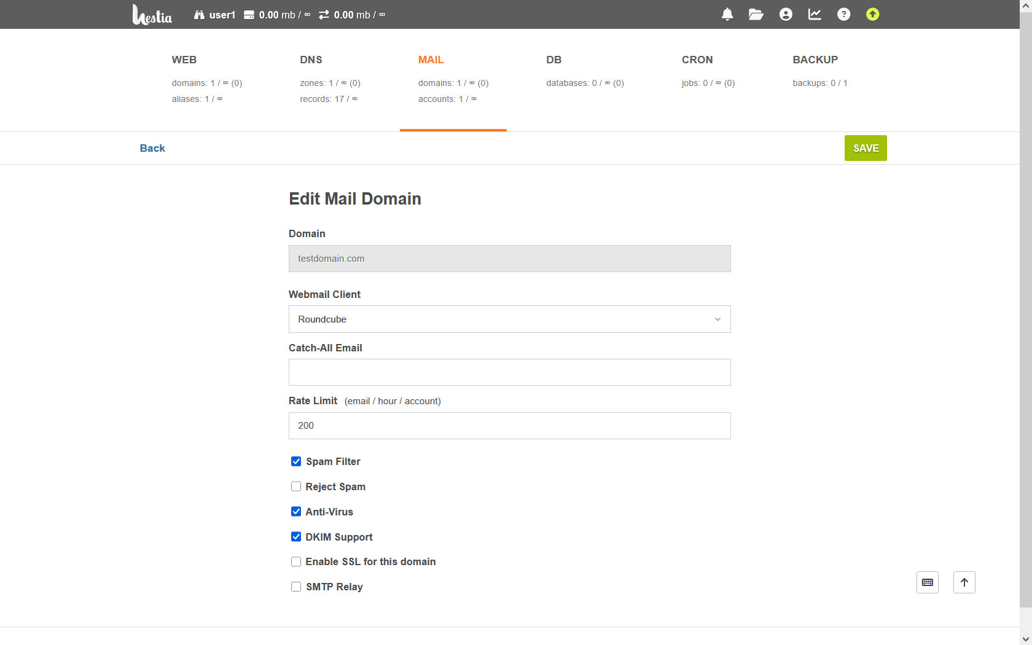The height and width of the screenshot is (645, 1032).
Task: Enable the Reject Spam checkbox
Action: click(x=296, y=487)
